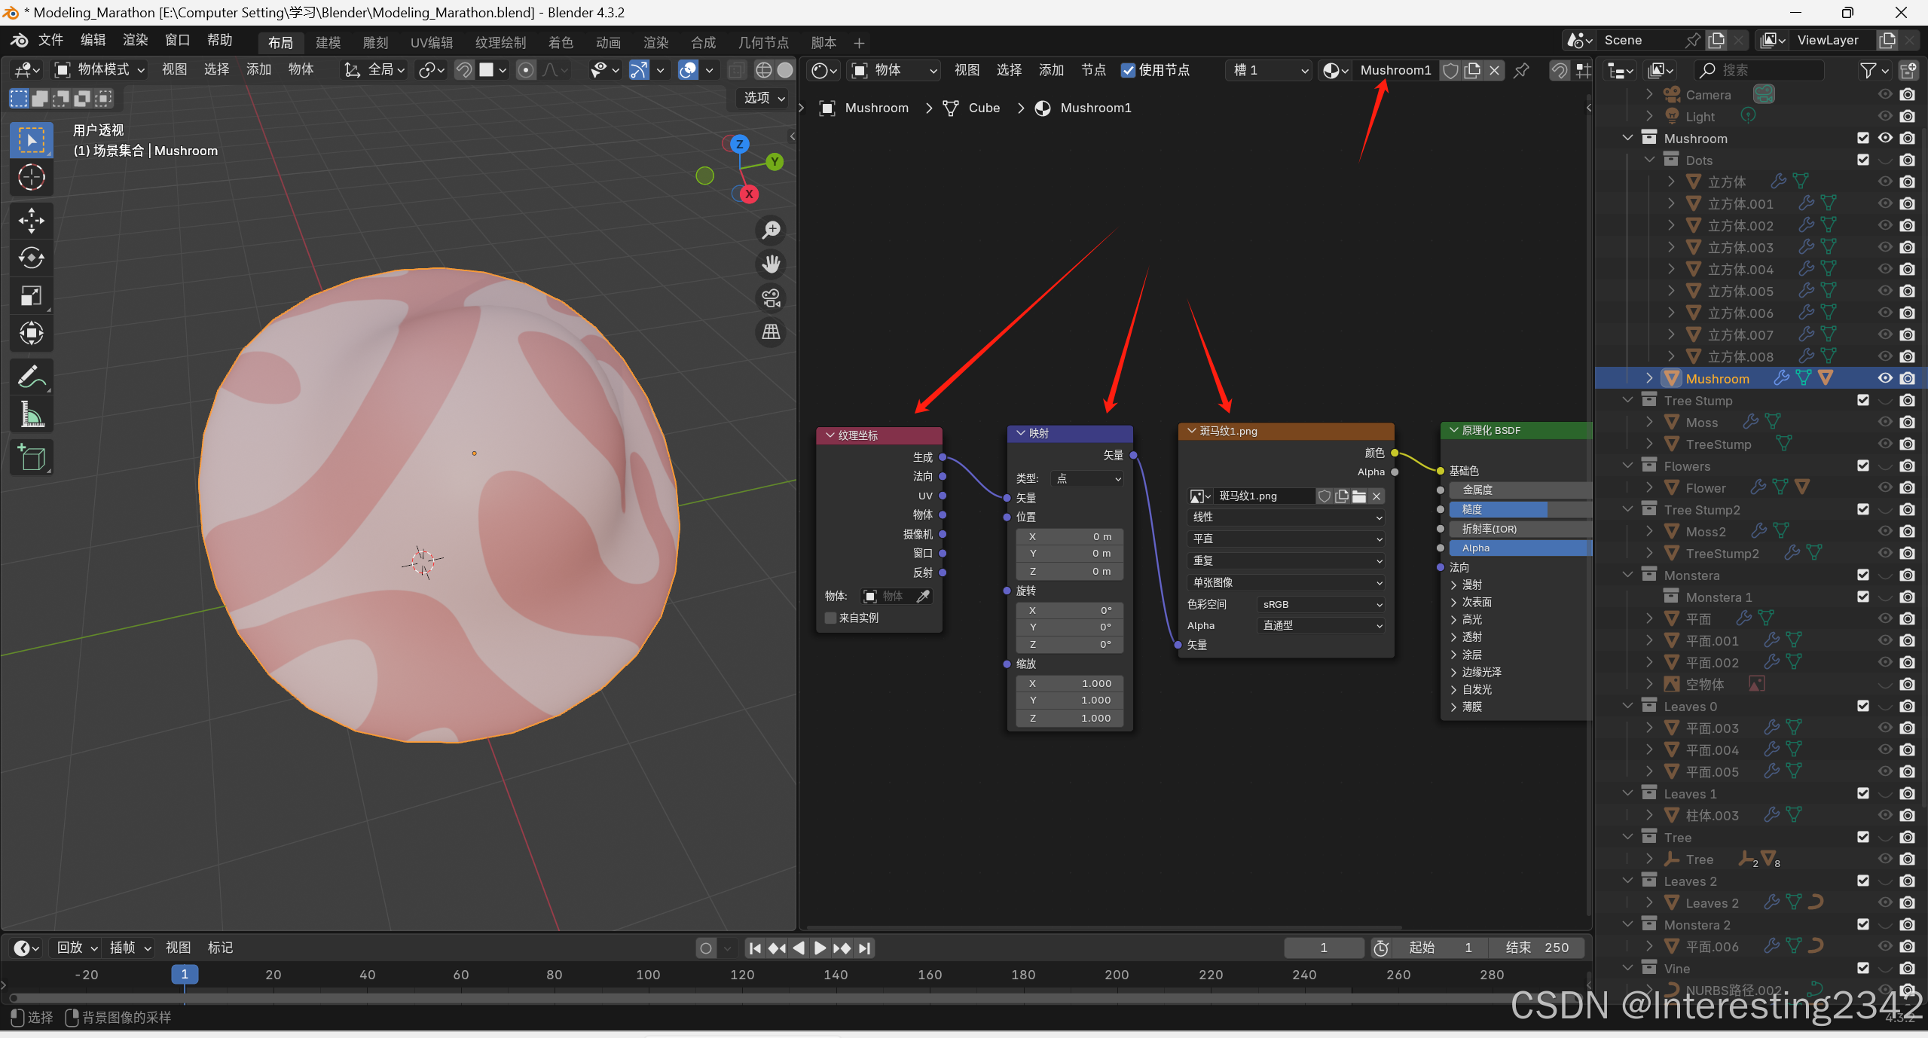Select the Add Cube tool icon

[x=31, y=457]
